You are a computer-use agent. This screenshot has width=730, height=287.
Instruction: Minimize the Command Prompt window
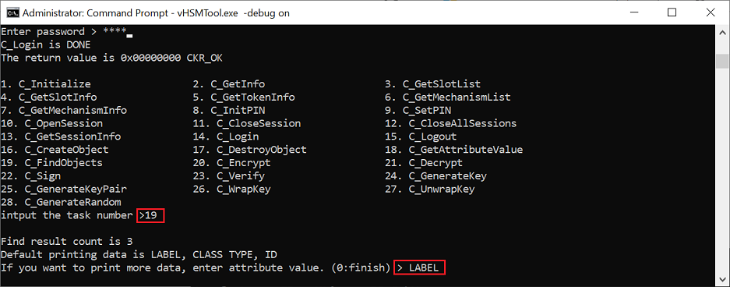point(633,12)
